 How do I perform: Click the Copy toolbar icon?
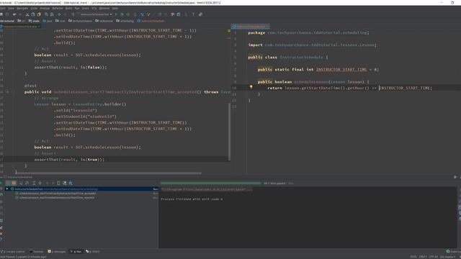click(33, 14)
